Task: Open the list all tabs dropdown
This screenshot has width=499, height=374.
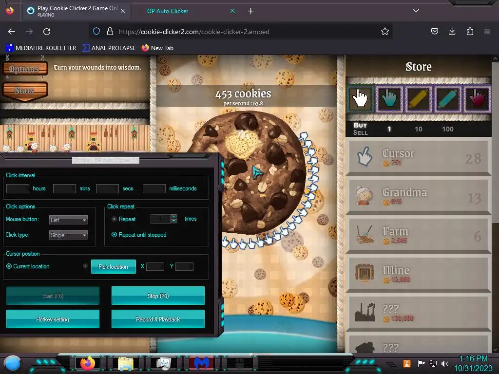Action: (416, 11)
